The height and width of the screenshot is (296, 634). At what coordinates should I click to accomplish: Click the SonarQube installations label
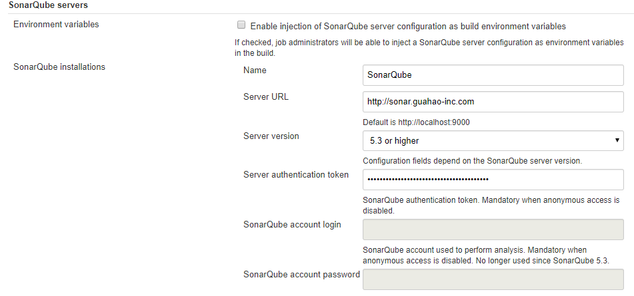59,67
